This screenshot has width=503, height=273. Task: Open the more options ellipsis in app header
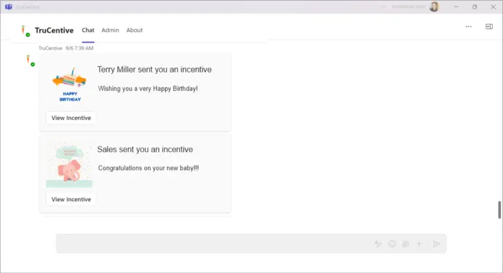(469, 27)
